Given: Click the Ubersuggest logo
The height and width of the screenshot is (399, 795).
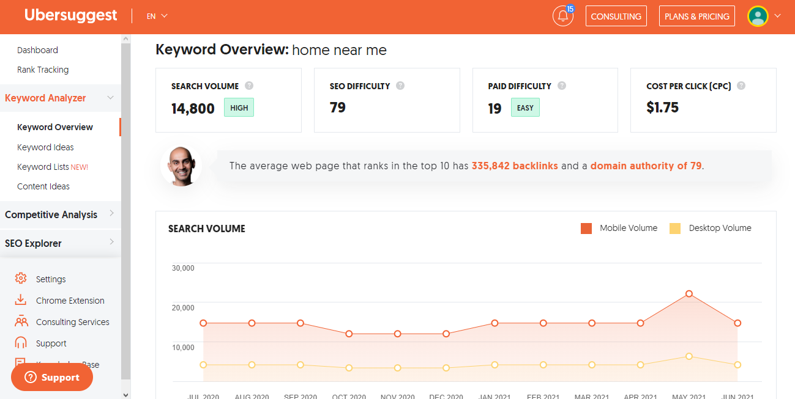Looking at the screenshot, I should pos(70,15).
